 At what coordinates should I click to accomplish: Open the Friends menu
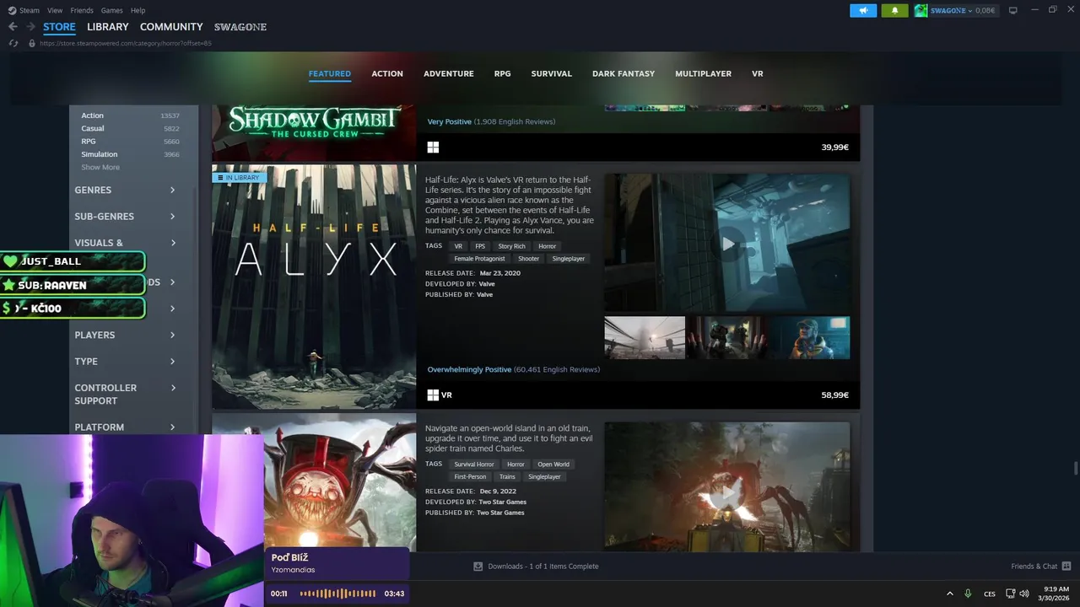(82, 10)
